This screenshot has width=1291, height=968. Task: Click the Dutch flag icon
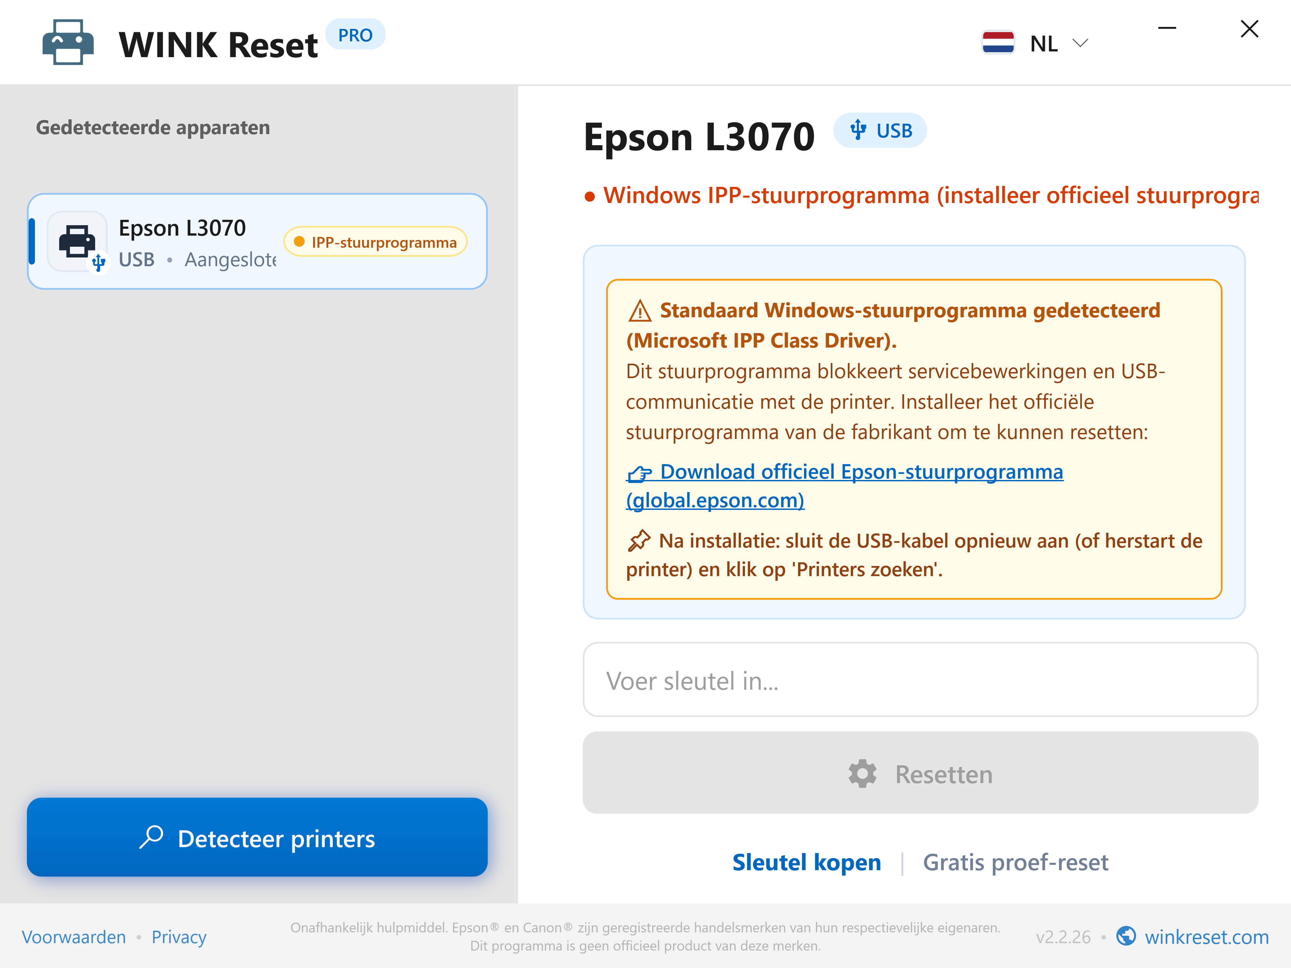click(x=998, y=43)
